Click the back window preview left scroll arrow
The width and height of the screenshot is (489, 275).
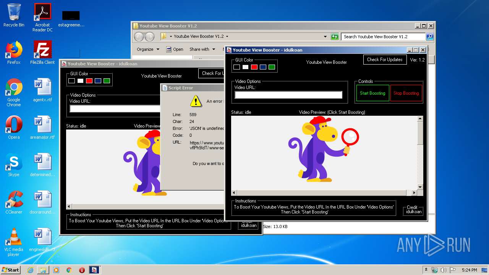(69, 206)
